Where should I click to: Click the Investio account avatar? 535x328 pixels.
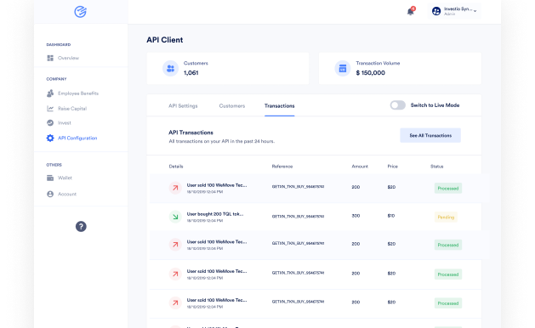(x=436, y=11)
